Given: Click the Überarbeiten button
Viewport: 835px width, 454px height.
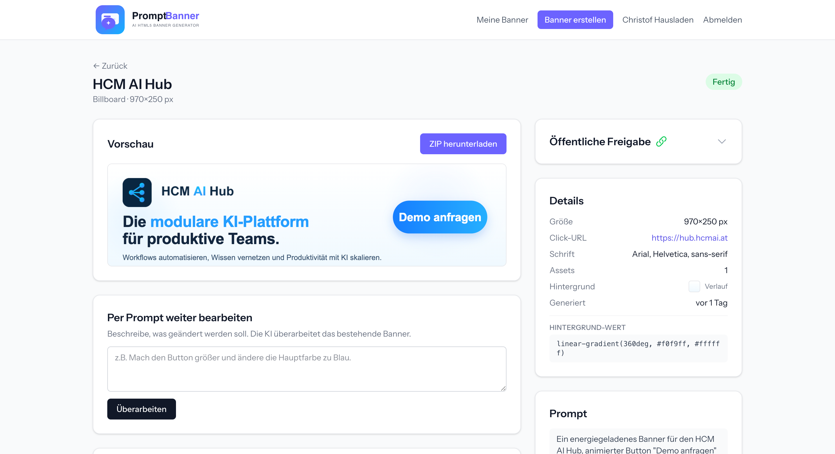Looking at the screenshot, I should click(141, 409).
